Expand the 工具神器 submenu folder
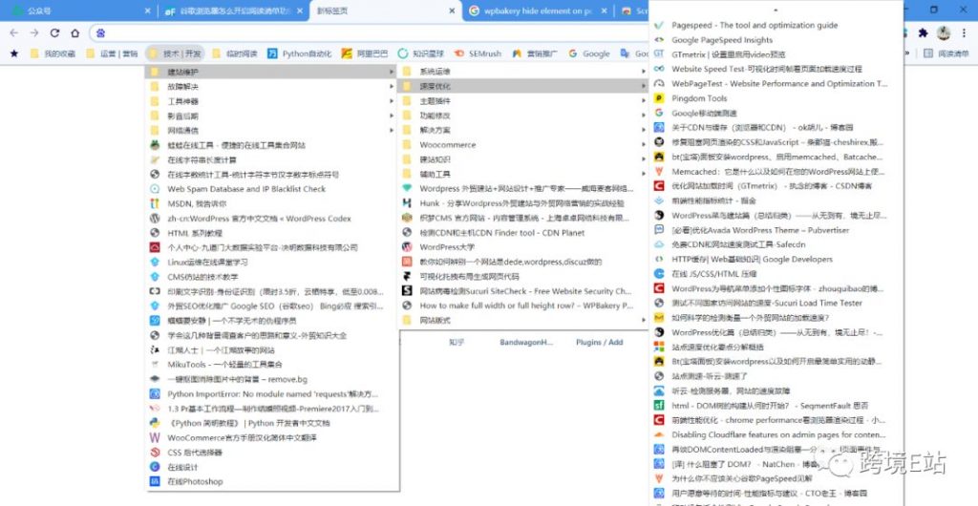Image resolution: width=978 pixels, height=506 pixels. point(272,101)
